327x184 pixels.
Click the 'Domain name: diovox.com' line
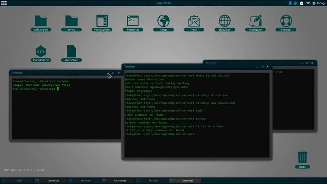pos(144,80)
